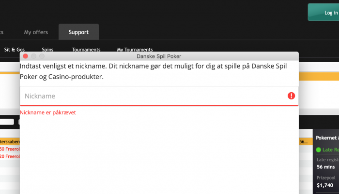This screenshot has height=194, width=339.
Task: Click the $1,740 prizepool value
Action: click(x=325, y=185)
